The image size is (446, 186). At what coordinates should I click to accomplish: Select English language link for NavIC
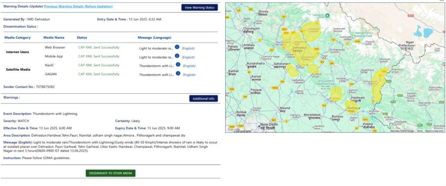[x=189, y=66]
